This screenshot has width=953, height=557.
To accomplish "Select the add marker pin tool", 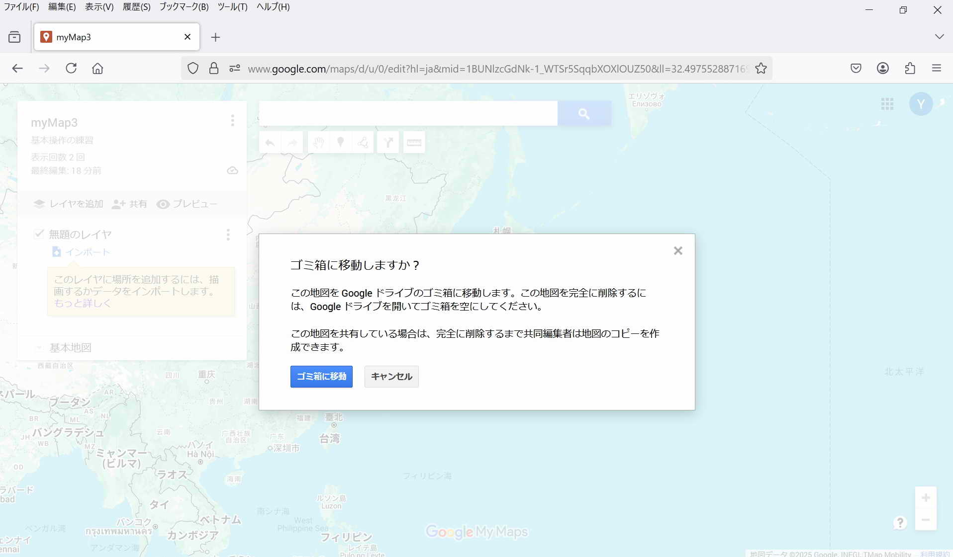I will pos(341,143).
